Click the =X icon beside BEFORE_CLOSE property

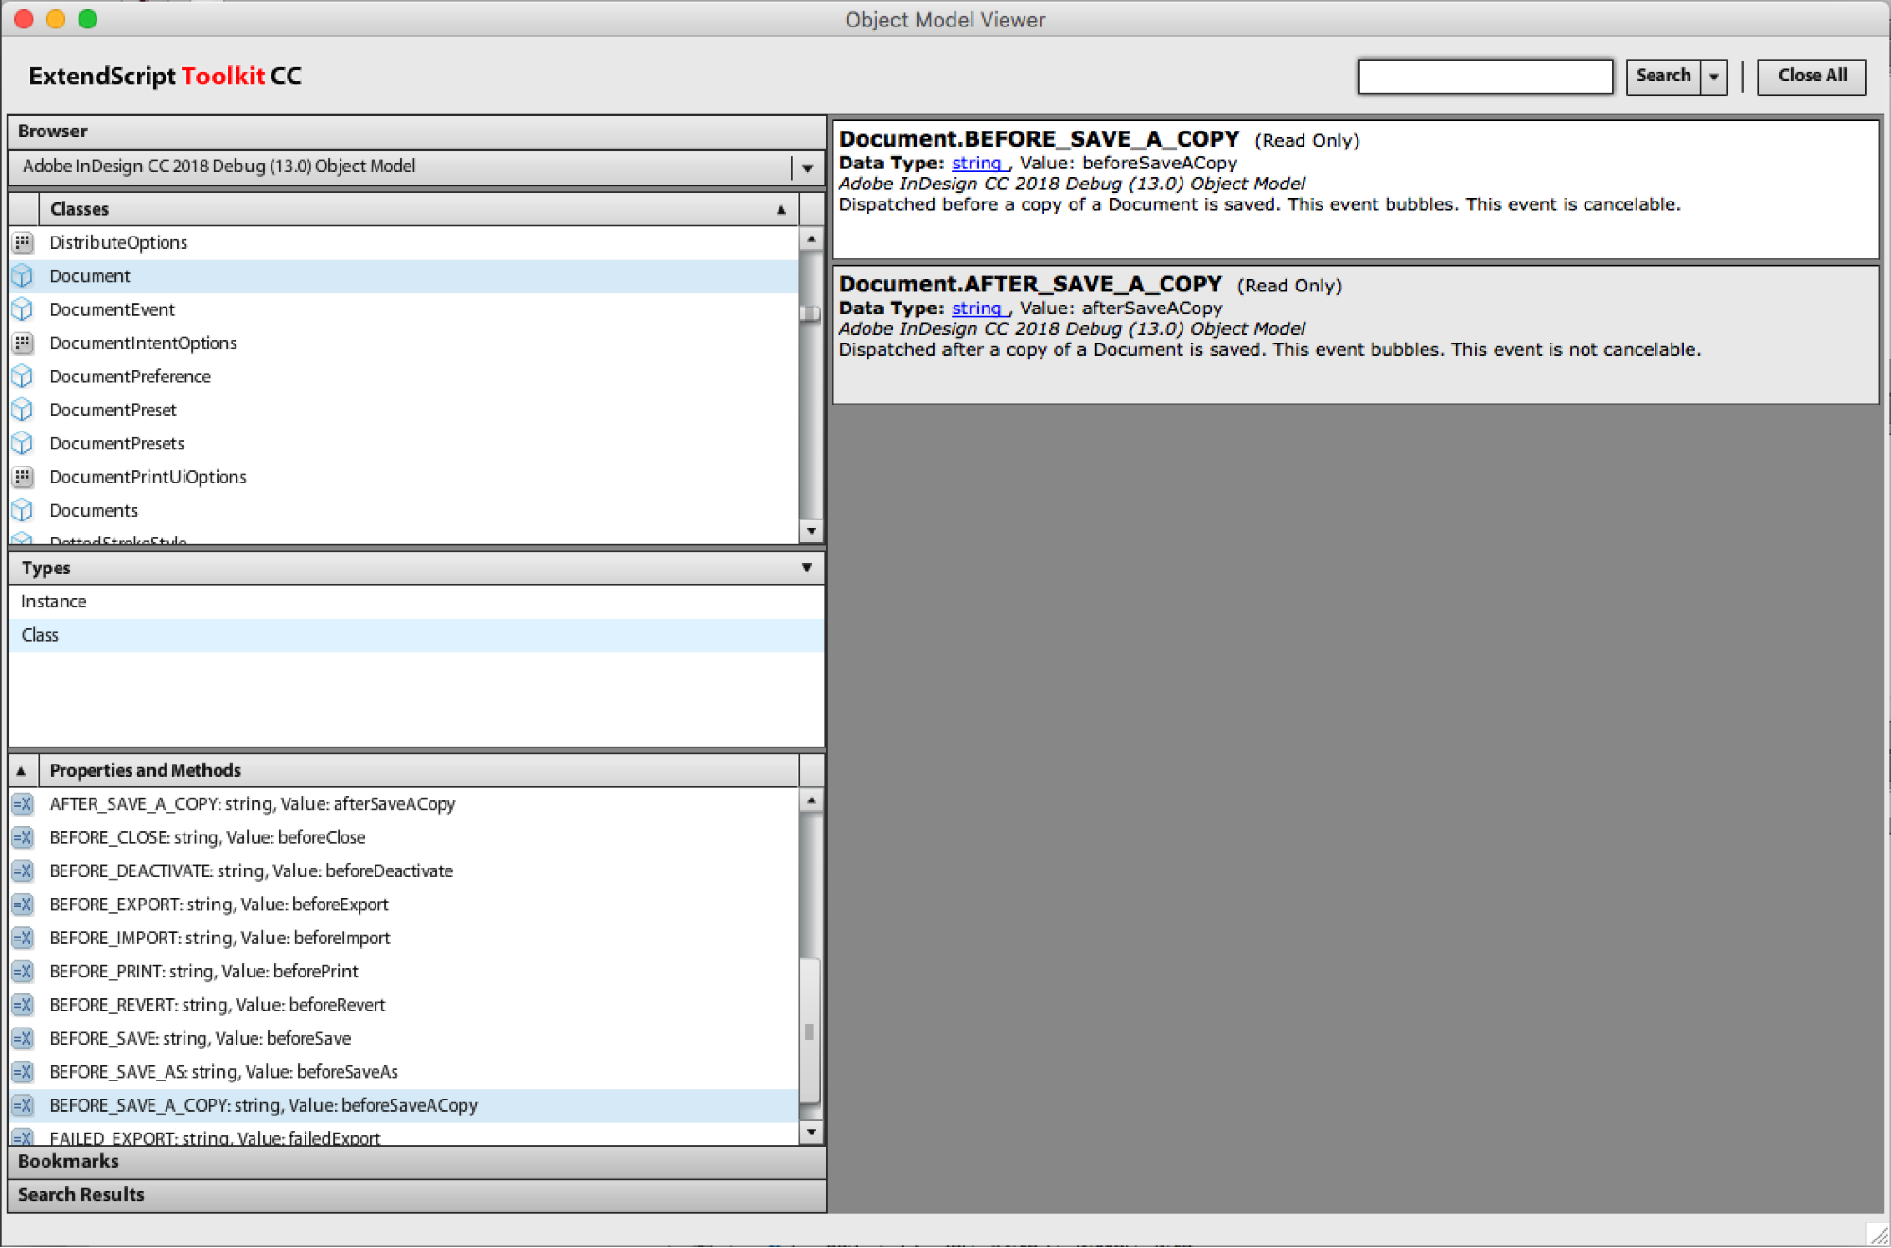click(22, 837)
